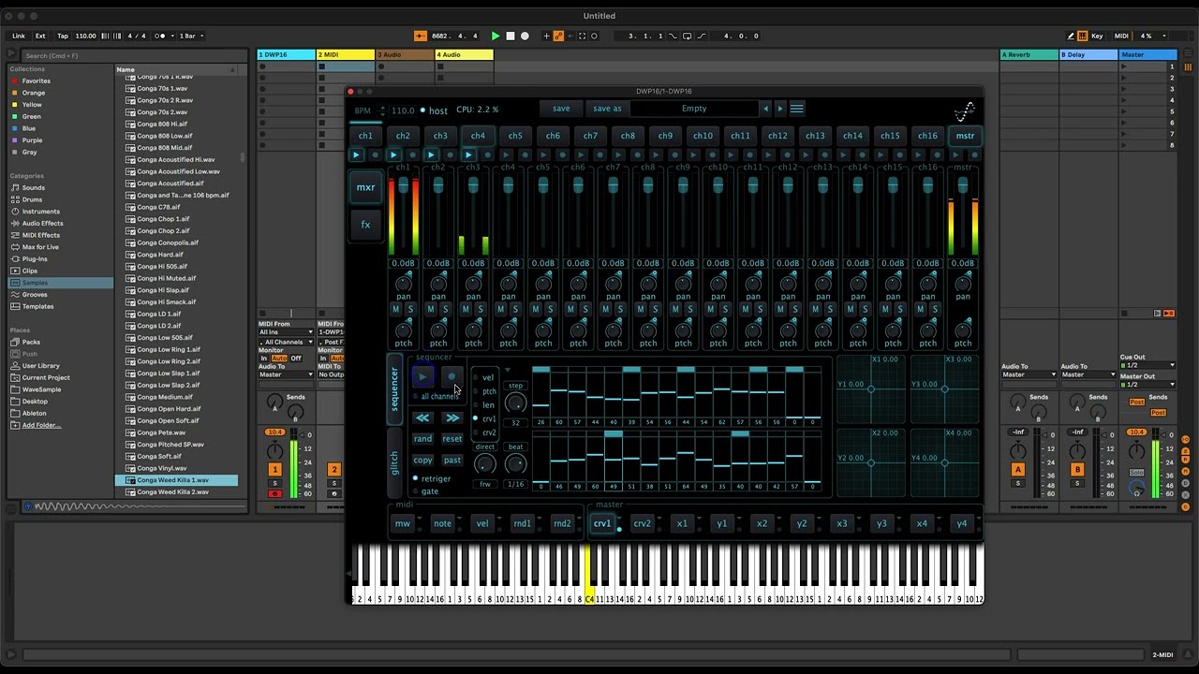Image resolution: width=1199 pixels, height=674 pixels.
Task: Click the copy sequence button
Action: 422,460
